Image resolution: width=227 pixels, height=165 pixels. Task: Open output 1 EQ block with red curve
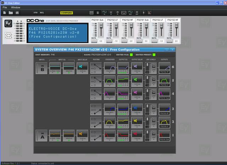coord(123,135)
